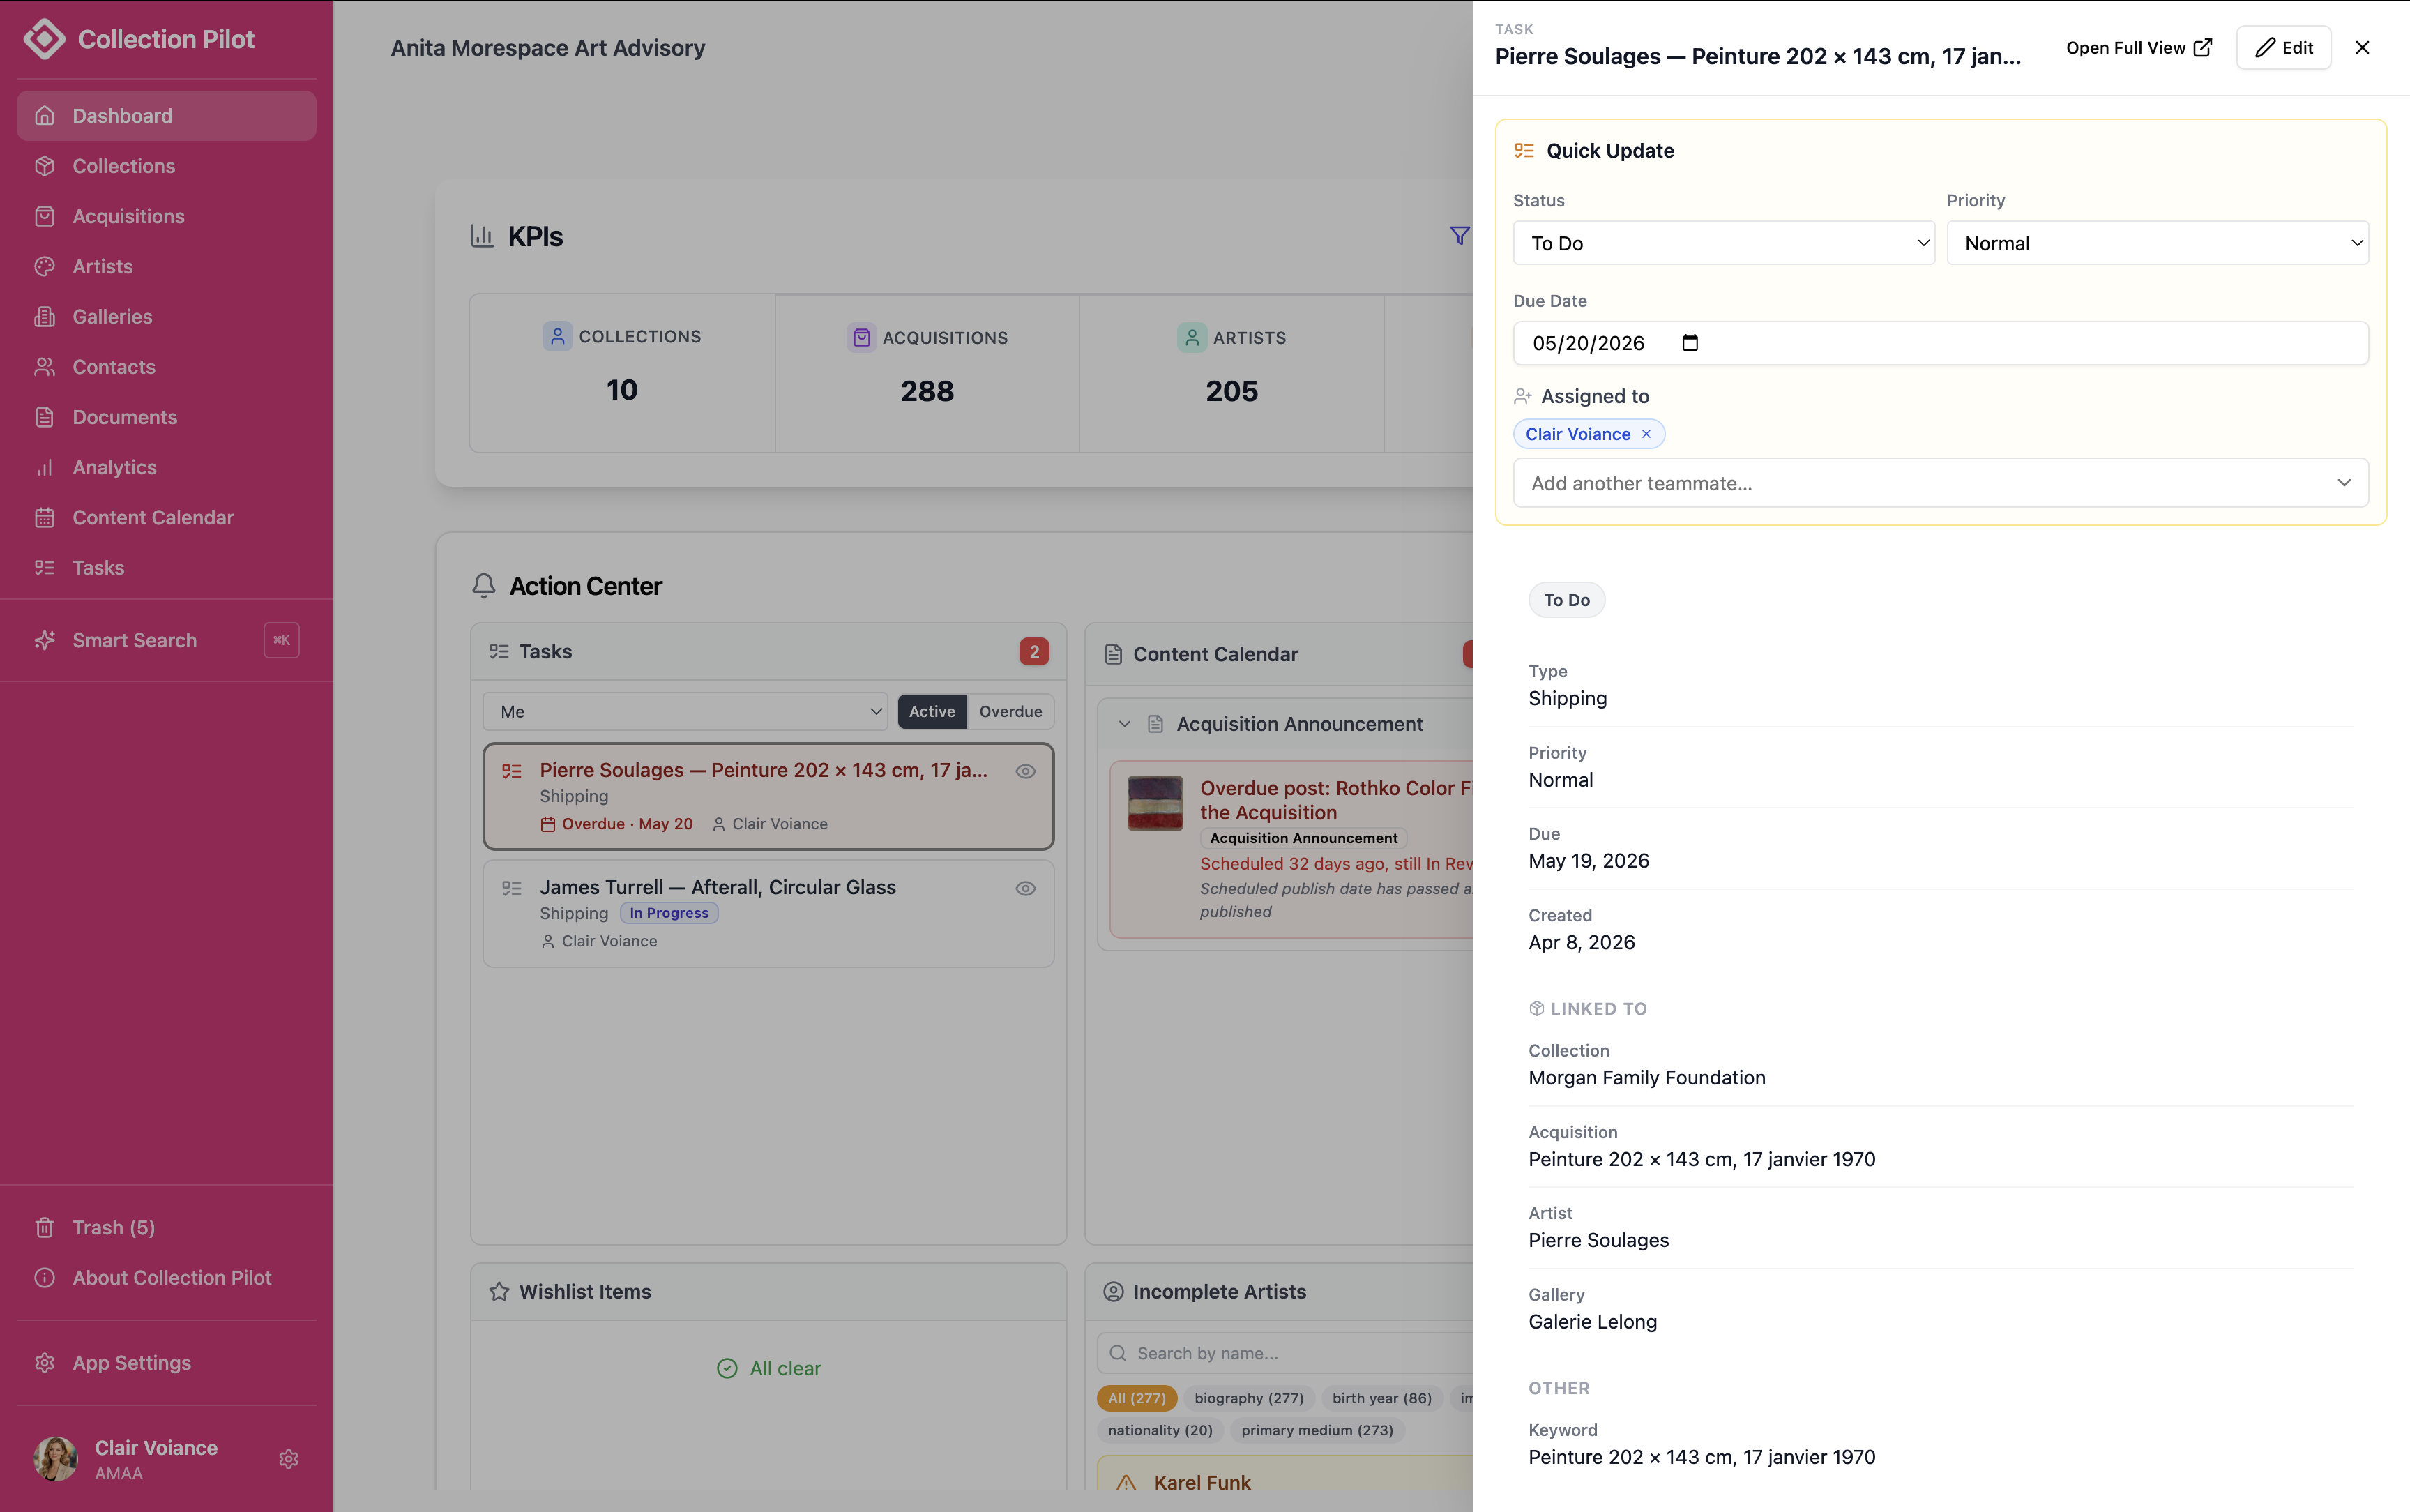Open the Add another teammate dropdown

[x=1940, y=483]
